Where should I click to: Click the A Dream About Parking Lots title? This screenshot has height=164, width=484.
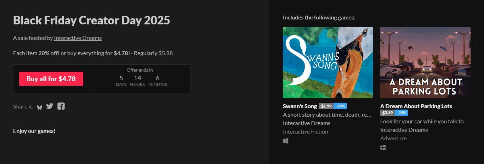pyautogui.click(x=416, y=106)
